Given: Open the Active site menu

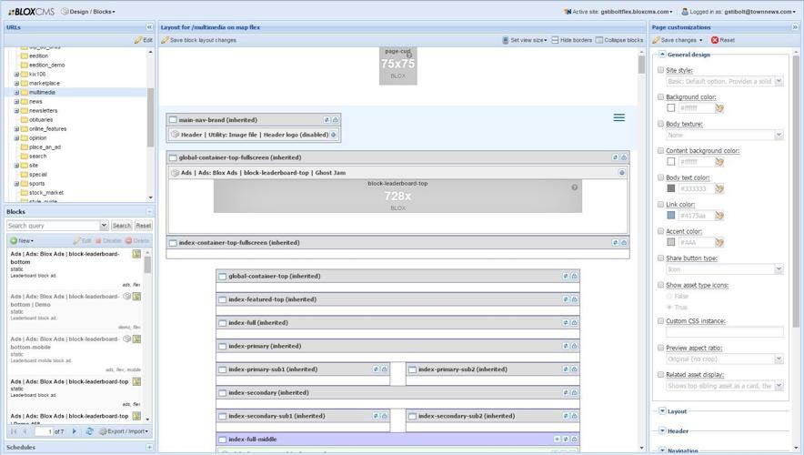Looking at the screenshot, I should tap(618, 11).
